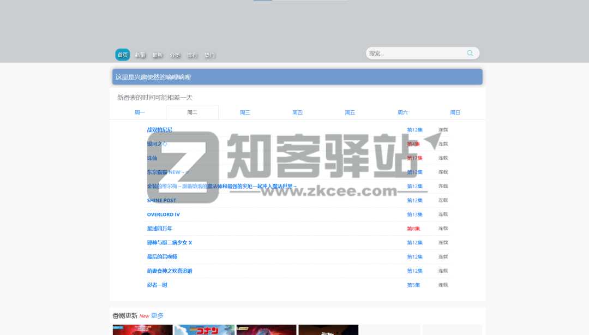This screenshot has height=335, width=589.
Task: Switch to the 周一 schedule tab
Action: click(140, 112)
